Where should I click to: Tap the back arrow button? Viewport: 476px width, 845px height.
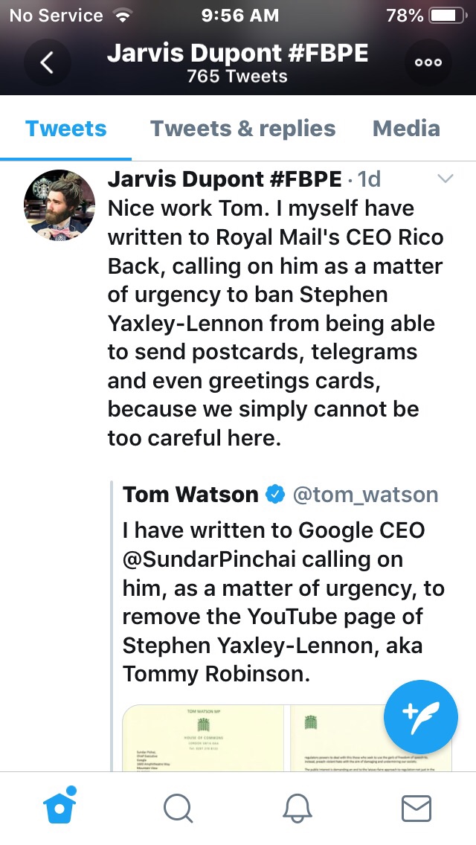click(x=47, y=63)
